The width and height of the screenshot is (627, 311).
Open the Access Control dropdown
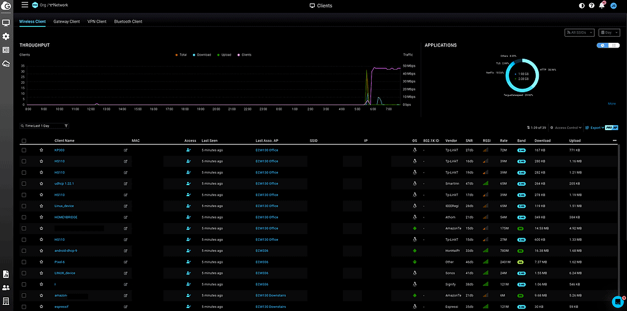point(566,128)
